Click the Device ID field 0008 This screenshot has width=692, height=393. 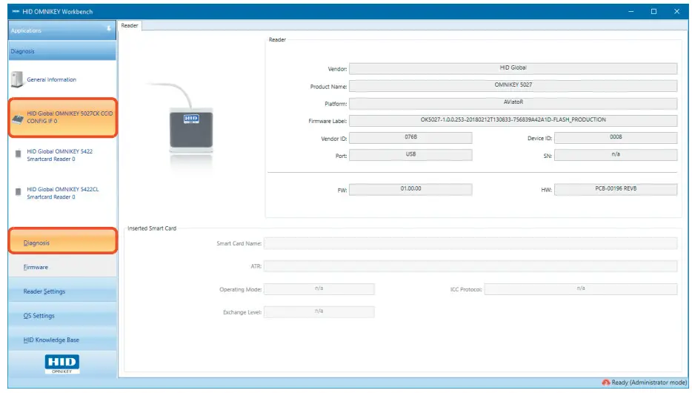tap(616, 137)
